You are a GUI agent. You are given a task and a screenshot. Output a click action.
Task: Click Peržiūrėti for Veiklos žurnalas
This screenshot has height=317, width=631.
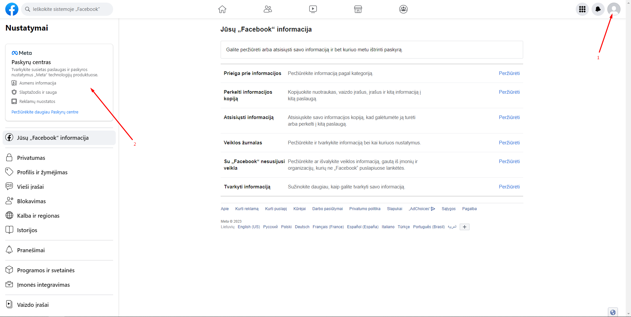[509, 143]
